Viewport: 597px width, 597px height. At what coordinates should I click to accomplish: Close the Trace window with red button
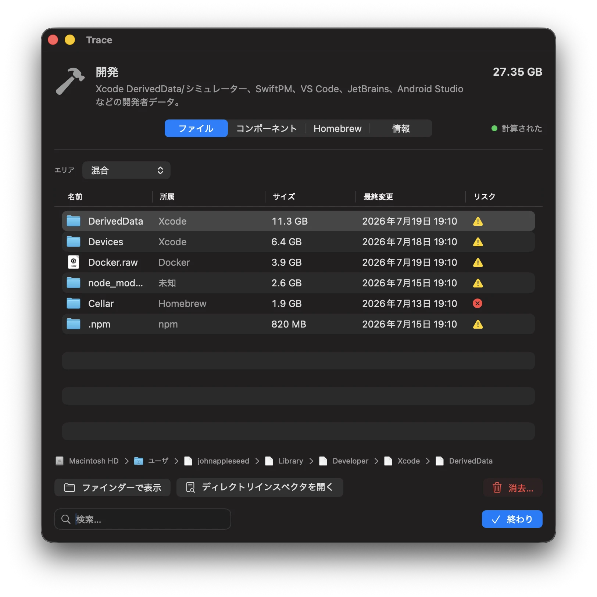tap(53, 40)
